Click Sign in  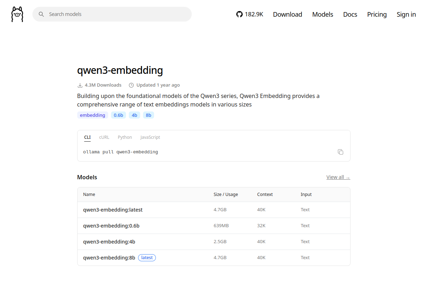pyautogui.click(x=406, y=14)
